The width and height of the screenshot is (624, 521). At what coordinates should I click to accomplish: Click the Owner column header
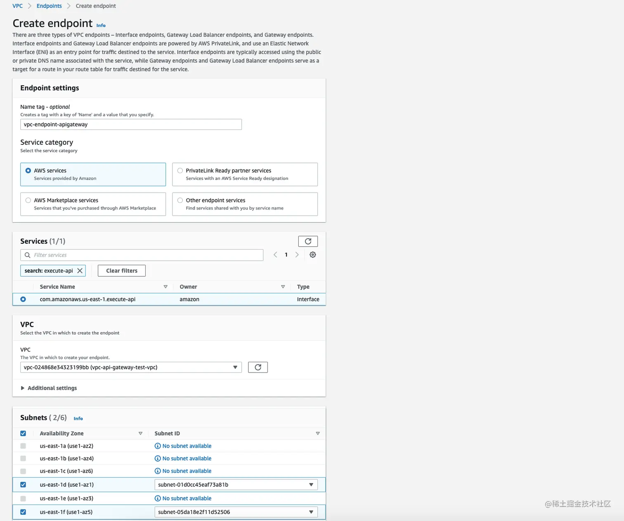(188, 287)
